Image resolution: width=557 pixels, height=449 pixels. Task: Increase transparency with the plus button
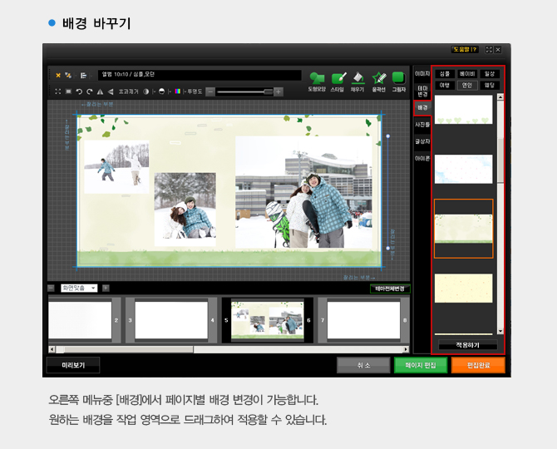click(x=278, y=92)
